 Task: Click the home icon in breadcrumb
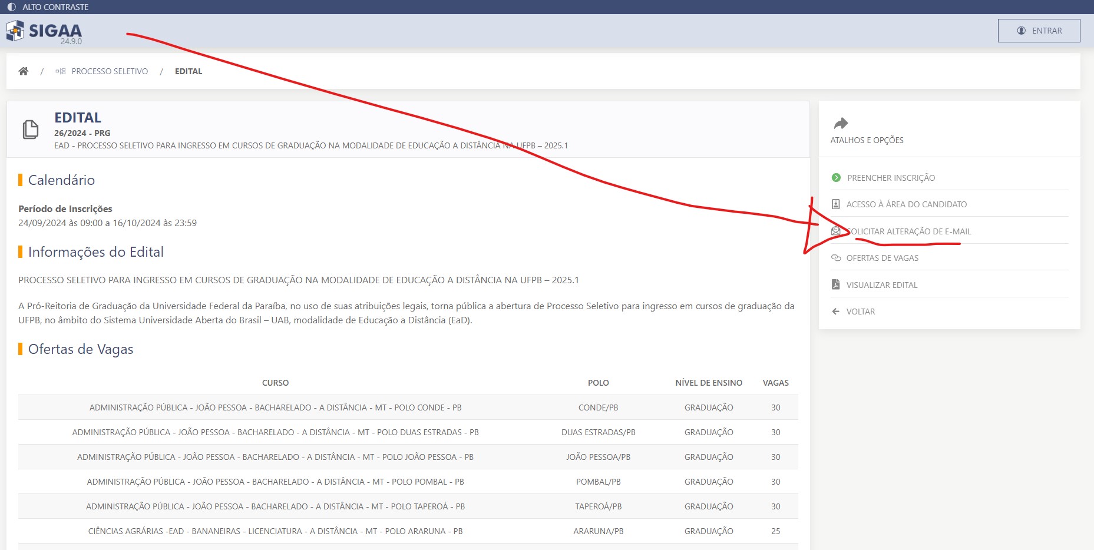[x=24, y=71]
